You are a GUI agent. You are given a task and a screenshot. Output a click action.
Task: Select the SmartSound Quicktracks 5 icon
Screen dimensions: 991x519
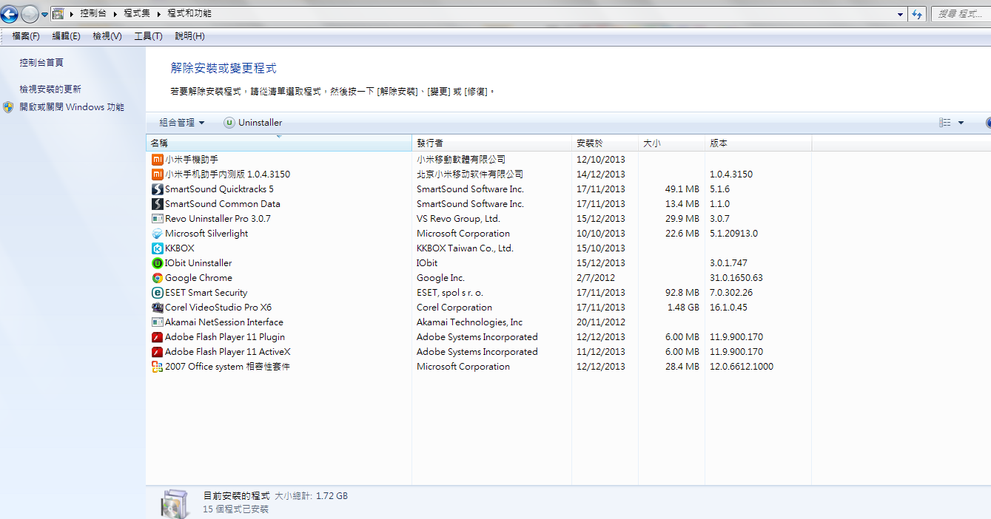pos(157,189)
